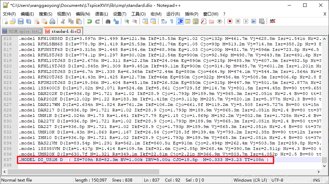Open the 语言(L) menu
329x184 pixels.
click(102, 14)
